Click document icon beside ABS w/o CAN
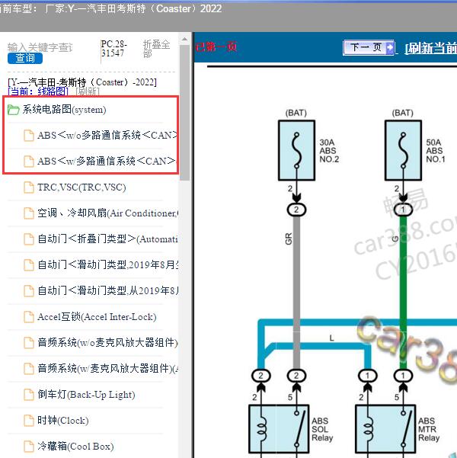This screenshot has width=457, height=458. (29, 136)
